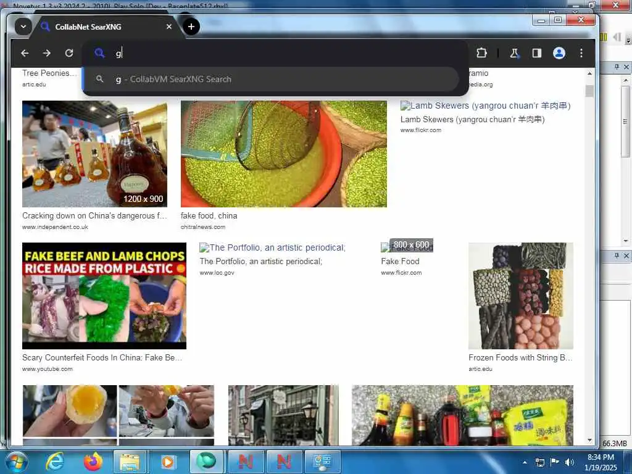
Task: Click the page scrollbar up arrow
Action: point(589,73)
